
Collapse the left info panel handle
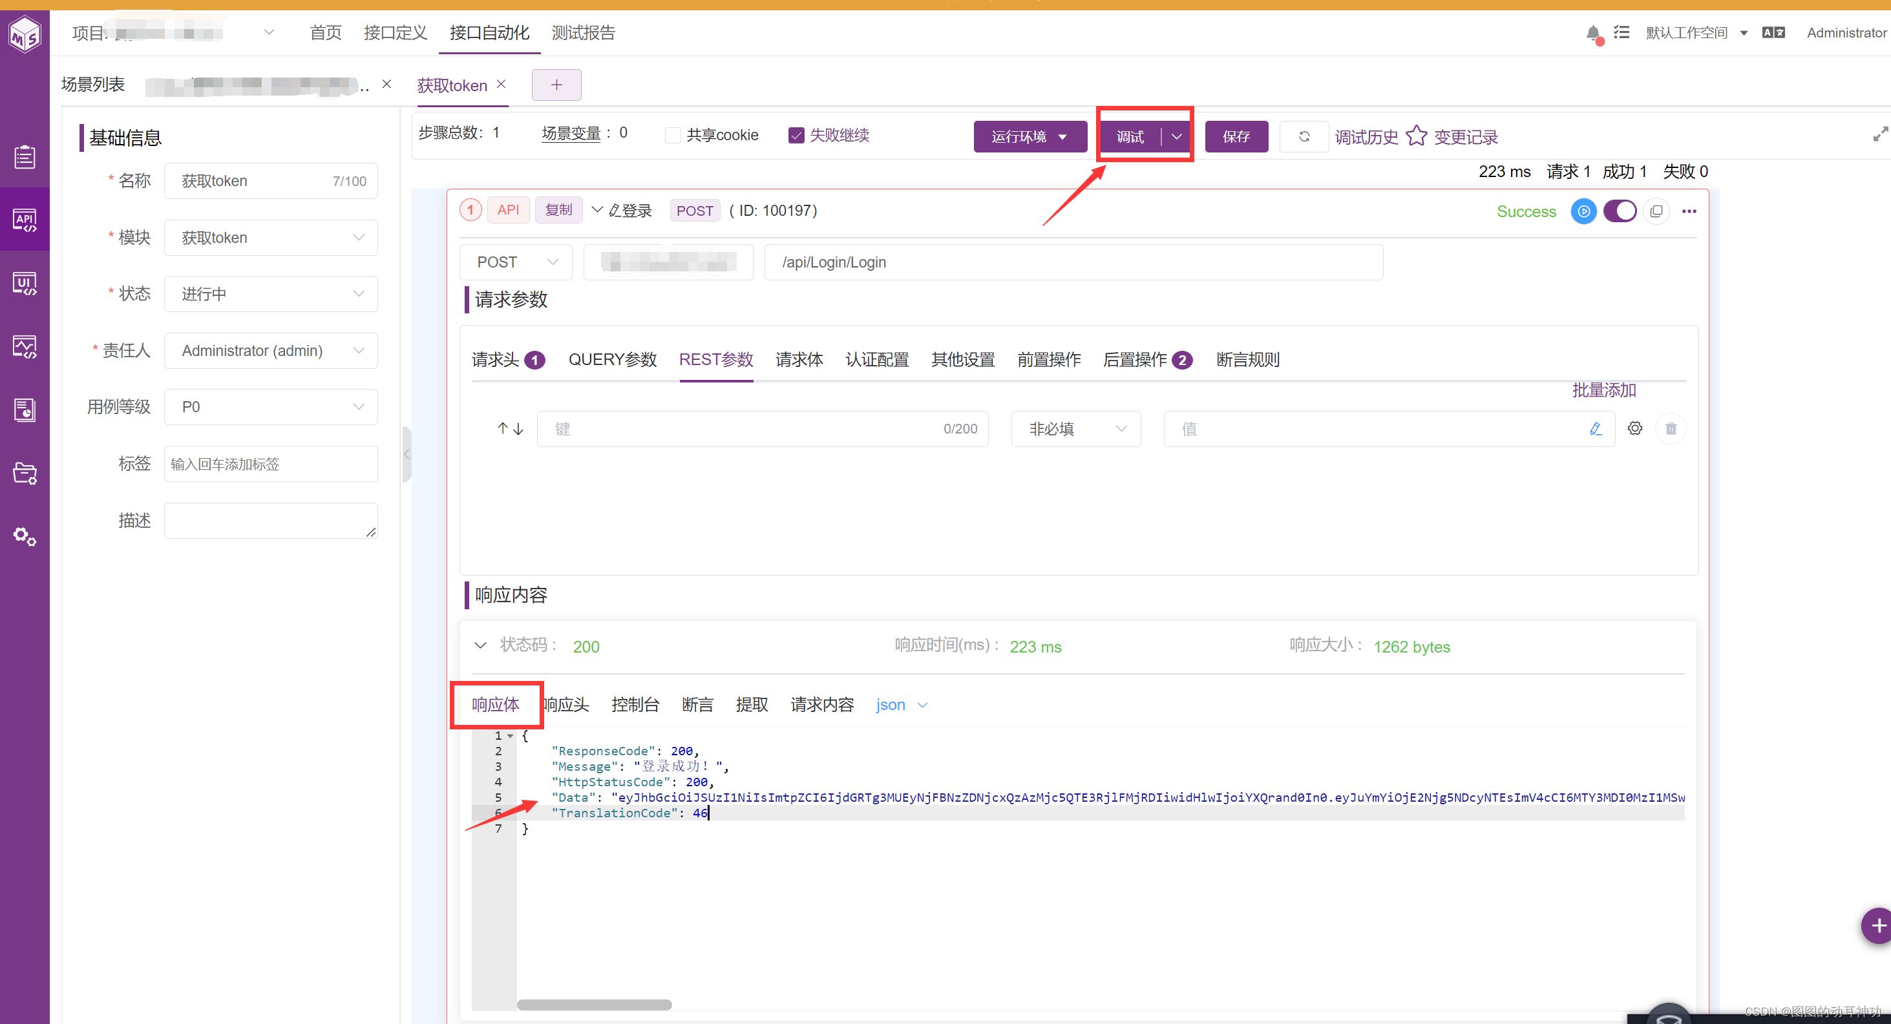pos(407,454)
